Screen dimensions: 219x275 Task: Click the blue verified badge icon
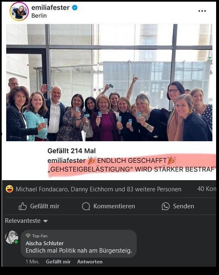click(x=75, y=7)
